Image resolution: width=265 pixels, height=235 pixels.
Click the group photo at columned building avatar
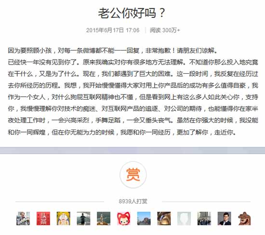click(x=204, y=219)
